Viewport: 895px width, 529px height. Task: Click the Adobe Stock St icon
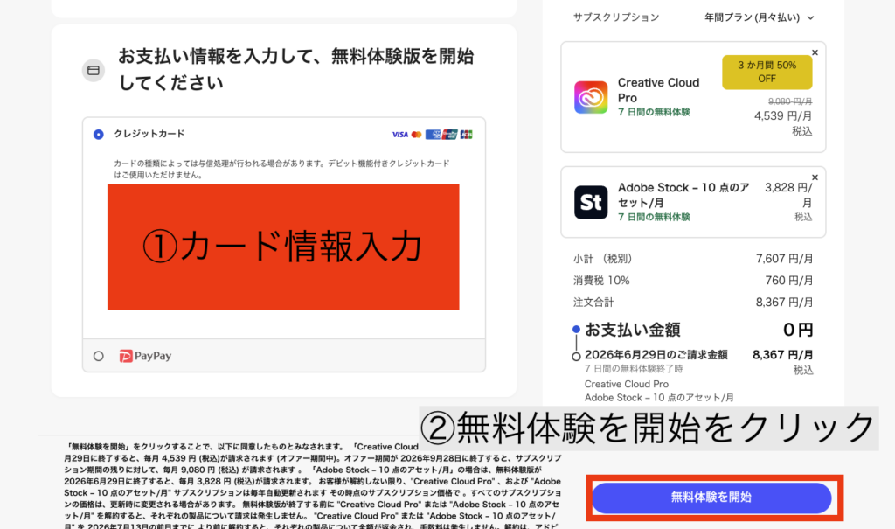[591, 202]
